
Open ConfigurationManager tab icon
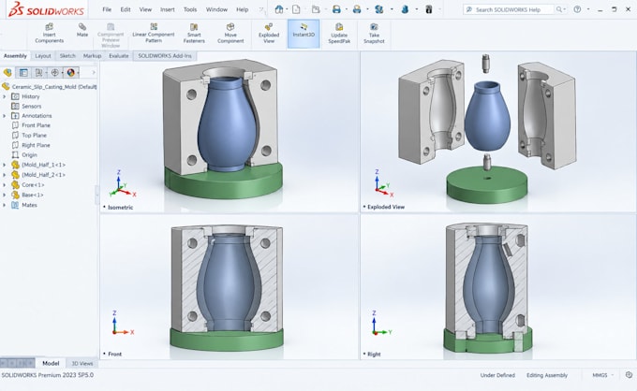(39, 73)
